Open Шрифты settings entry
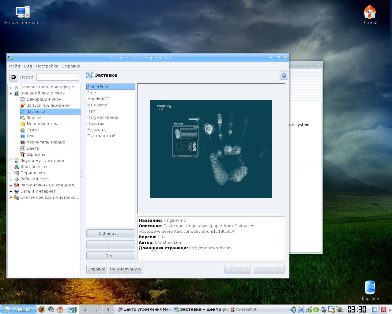Image resolution: width=392 pixels, height=314 pixels. (x=36, y=154)
